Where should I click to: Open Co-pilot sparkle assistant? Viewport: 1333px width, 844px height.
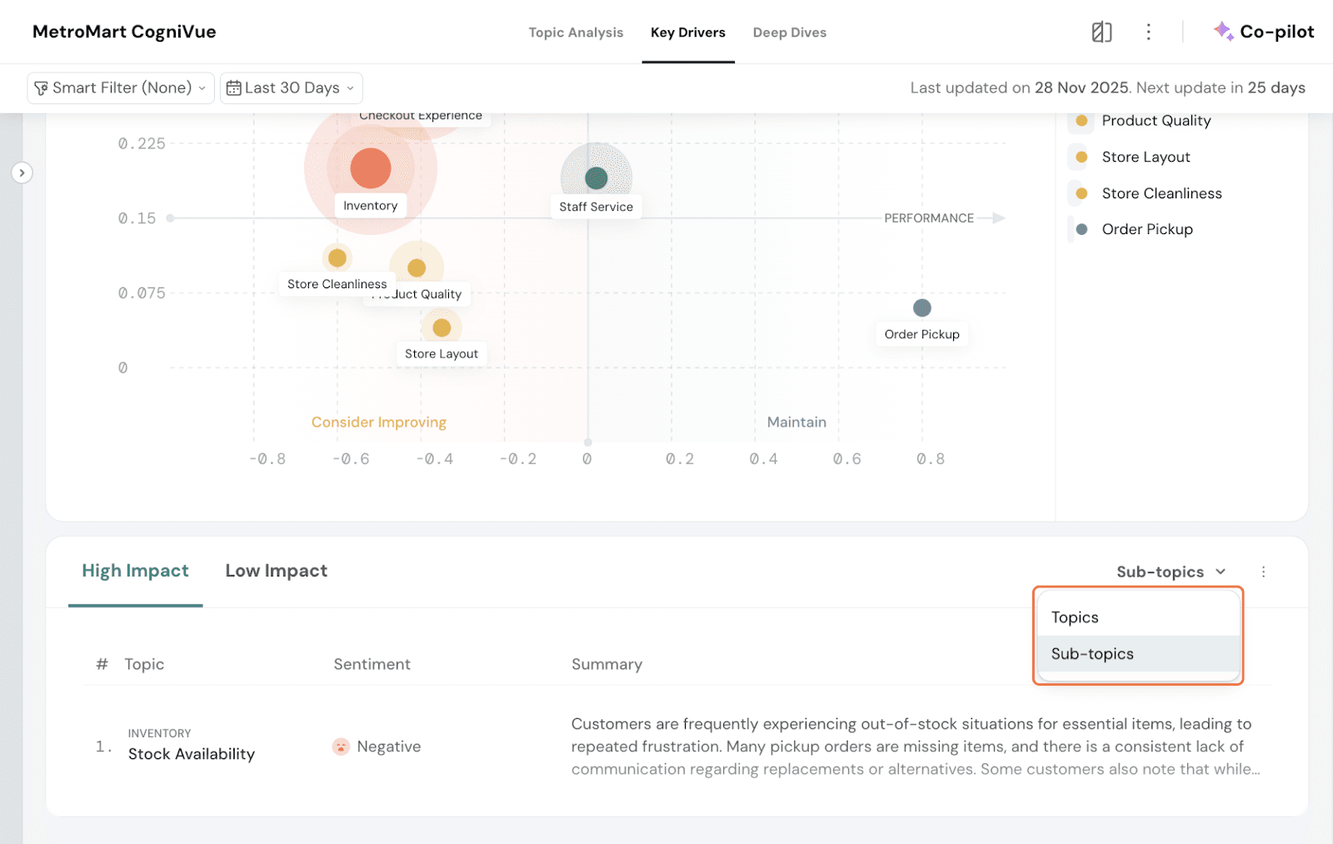[1263, 32]
